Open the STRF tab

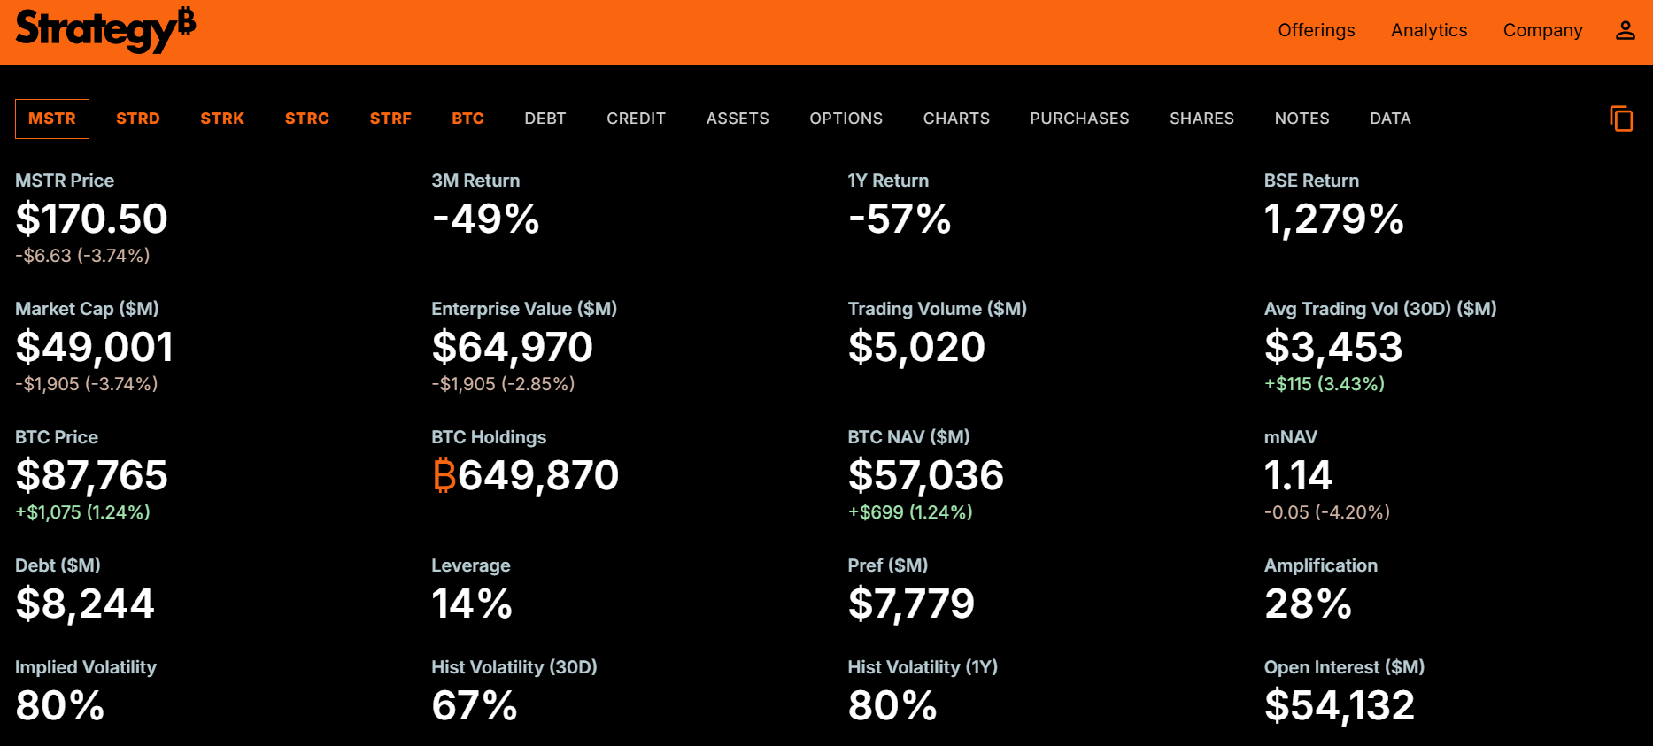coord(390,119)
